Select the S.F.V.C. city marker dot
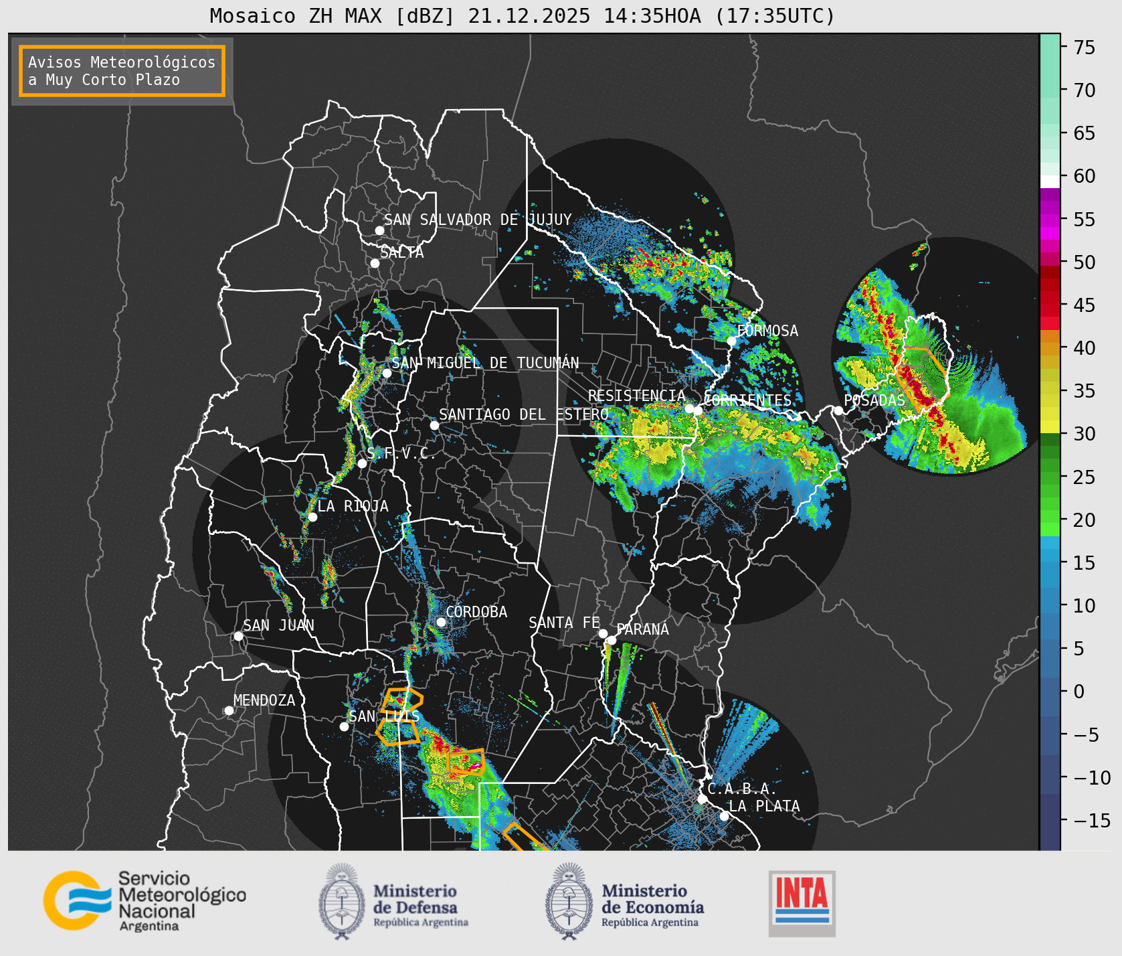1122x956 pixels. pyautogui.click(x=362, y=463)
